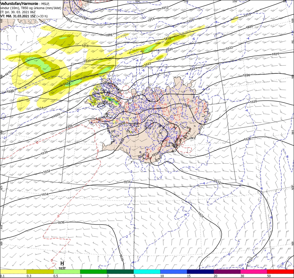
Task: Click the '(+33 h)' forecast offset text
Action: click(42, 16)
